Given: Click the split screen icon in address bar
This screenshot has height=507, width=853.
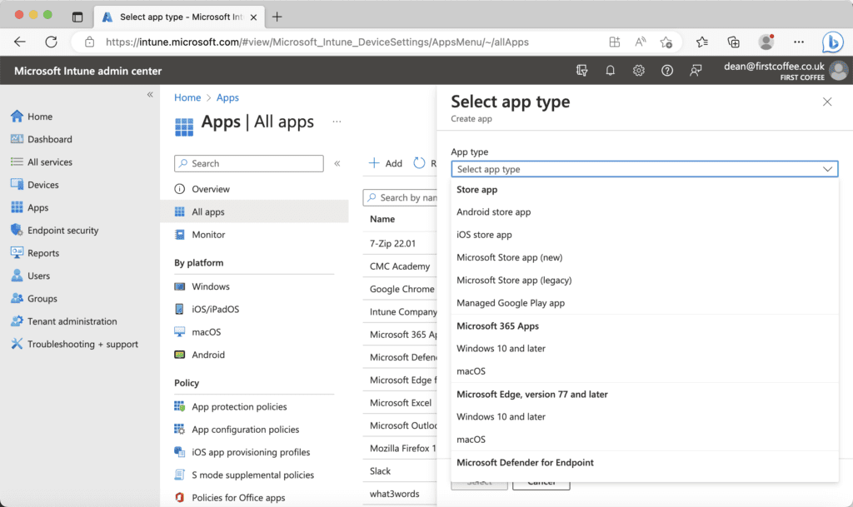Looking at the screenshot, I should click(614, 42).
